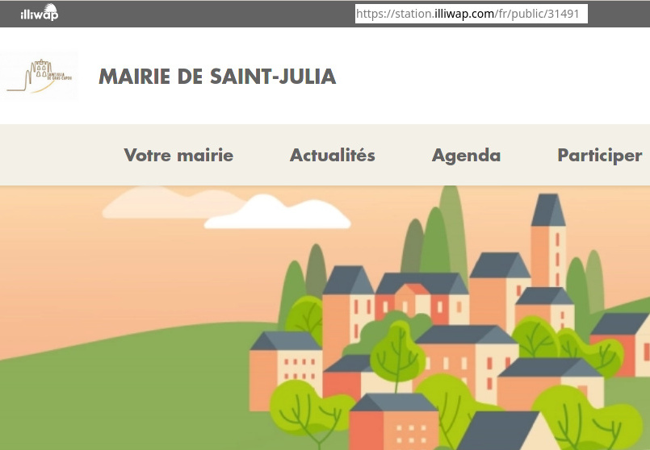Go to the Actualités section
The width and height of the screenshot is (650, 450).
point(332,156)
